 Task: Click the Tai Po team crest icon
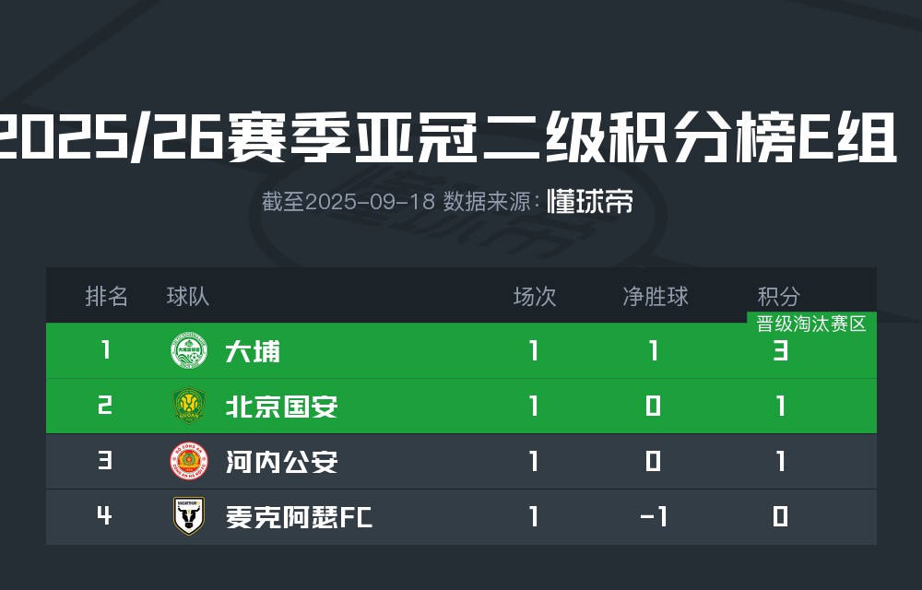tap(189, 351)
